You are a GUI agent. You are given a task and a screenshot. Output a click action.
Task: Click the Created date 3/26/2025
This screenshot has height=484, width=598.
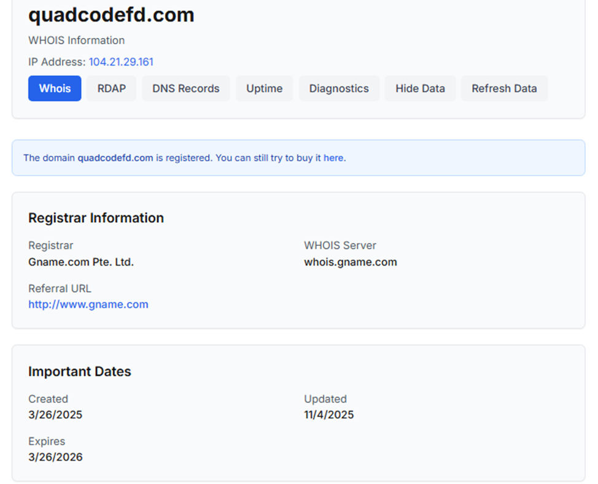click(55, 415)
